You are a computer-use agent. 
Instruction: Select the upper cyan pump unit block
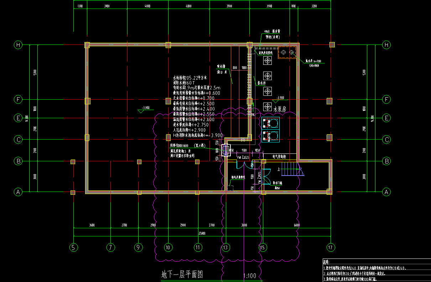click(x=271, y=123)
